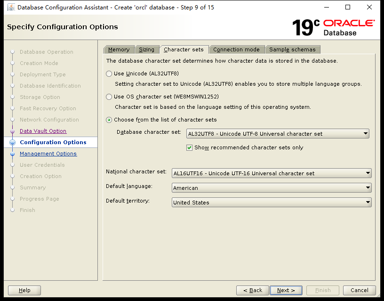This screenshot has width=384, height=301.
Task: Open the National character set dropdown
Action: (x=272, y=173)
